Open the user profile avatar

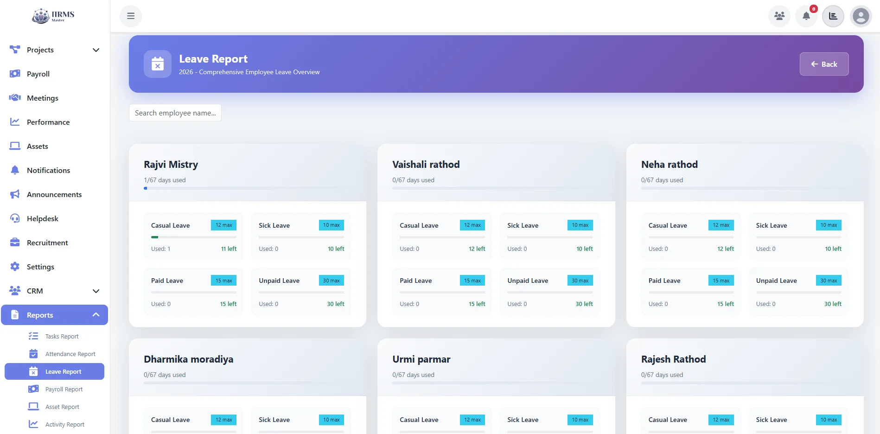pos(861,16)
